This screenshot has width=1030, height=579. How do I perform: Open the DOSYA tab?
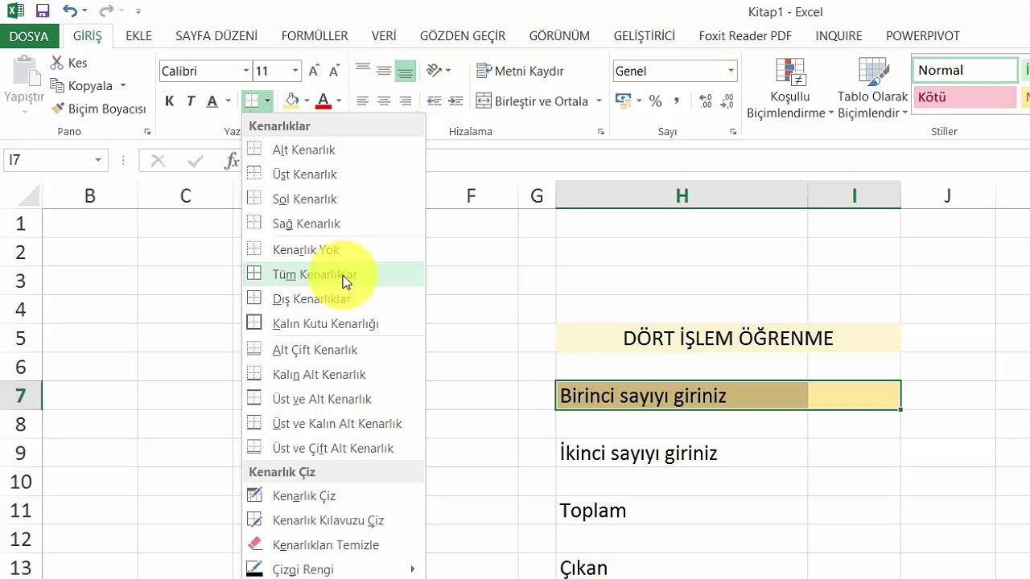(x=29, y=36)
